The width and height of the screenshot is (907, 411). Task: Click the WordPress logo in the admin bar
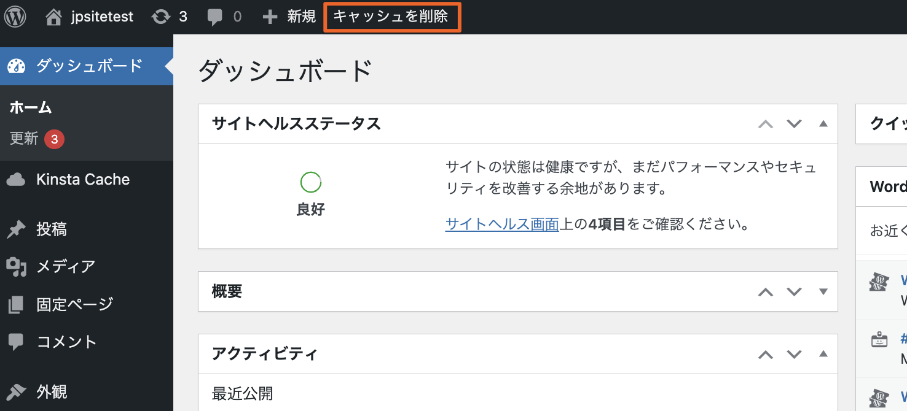[14, 17]
